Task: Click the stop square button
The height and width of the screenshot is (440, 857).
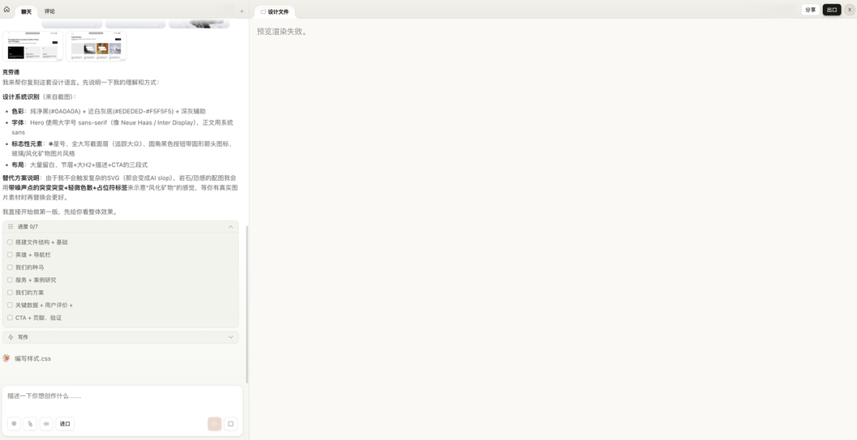Action: (x=231, y=423)
